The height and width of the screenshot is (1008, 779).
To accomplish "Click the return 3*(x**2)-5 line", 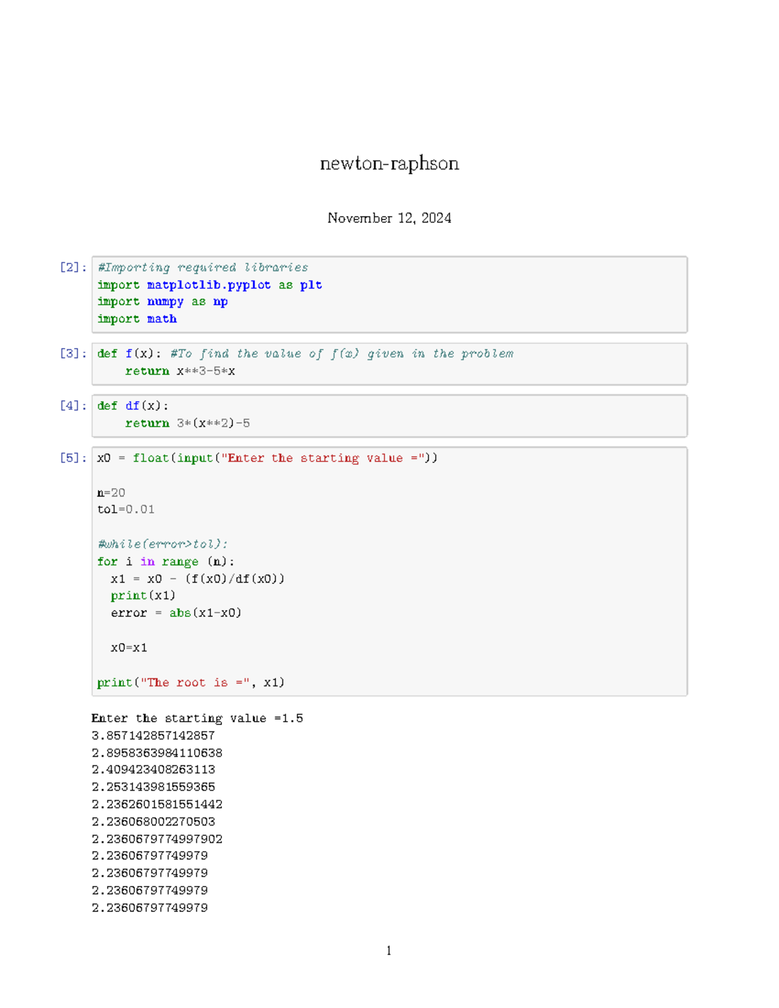I will coord(187,423).
